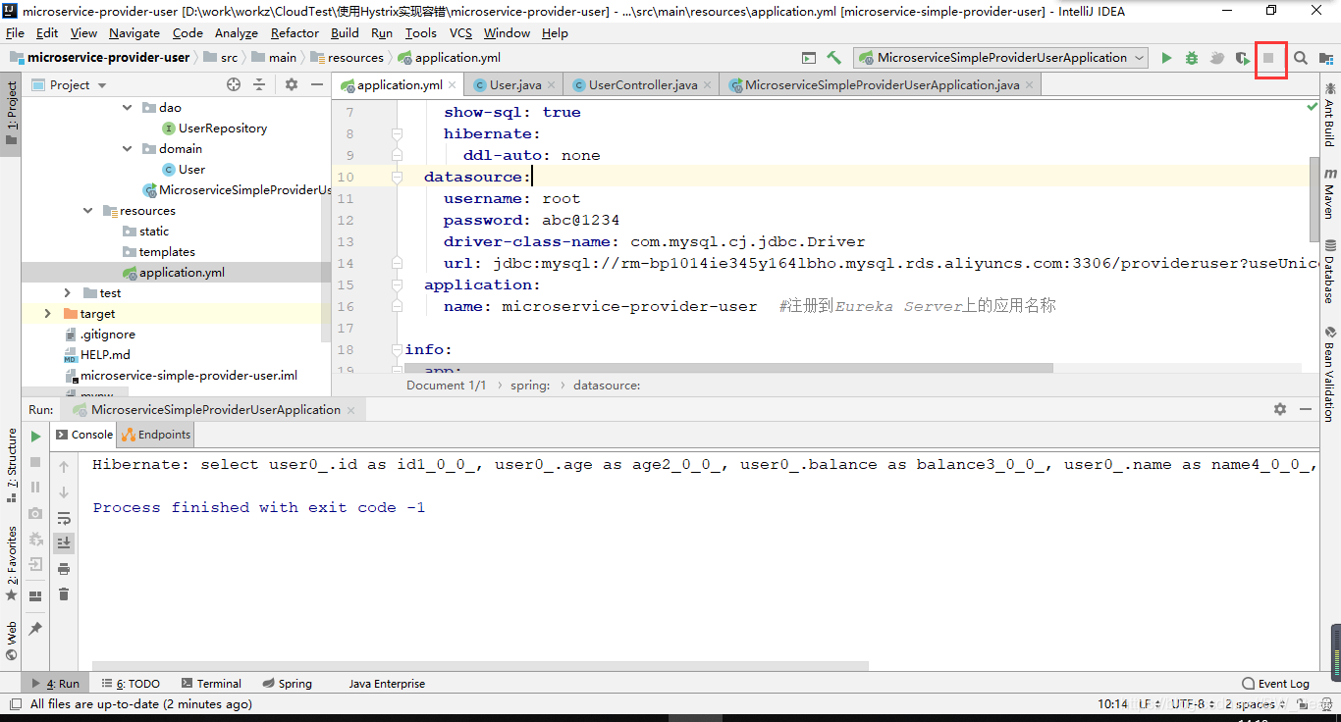The image size is (1341, 722).
Task: Open Project Structure icon in the top toolbar
Action: [1326, 58]
